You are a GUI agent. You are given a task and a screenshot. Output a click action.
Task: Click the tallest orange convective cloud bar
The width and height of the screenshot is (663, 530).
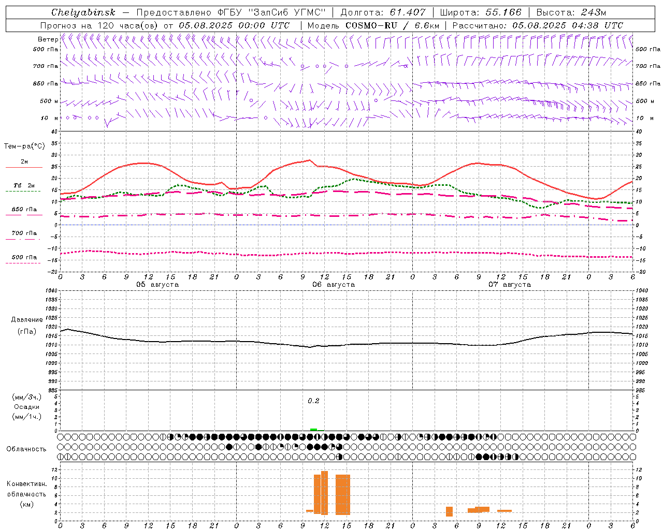pos(324,493)
